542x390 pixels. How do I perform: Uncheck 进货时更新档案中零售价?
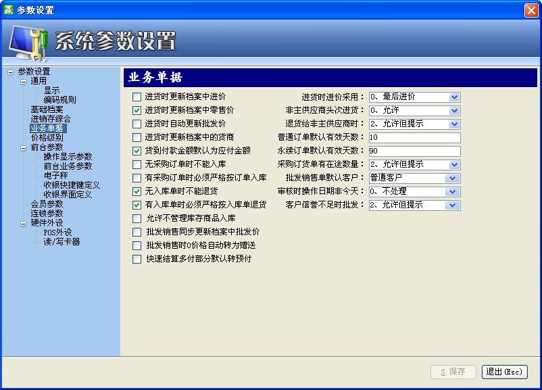click(x=137, y=110)
